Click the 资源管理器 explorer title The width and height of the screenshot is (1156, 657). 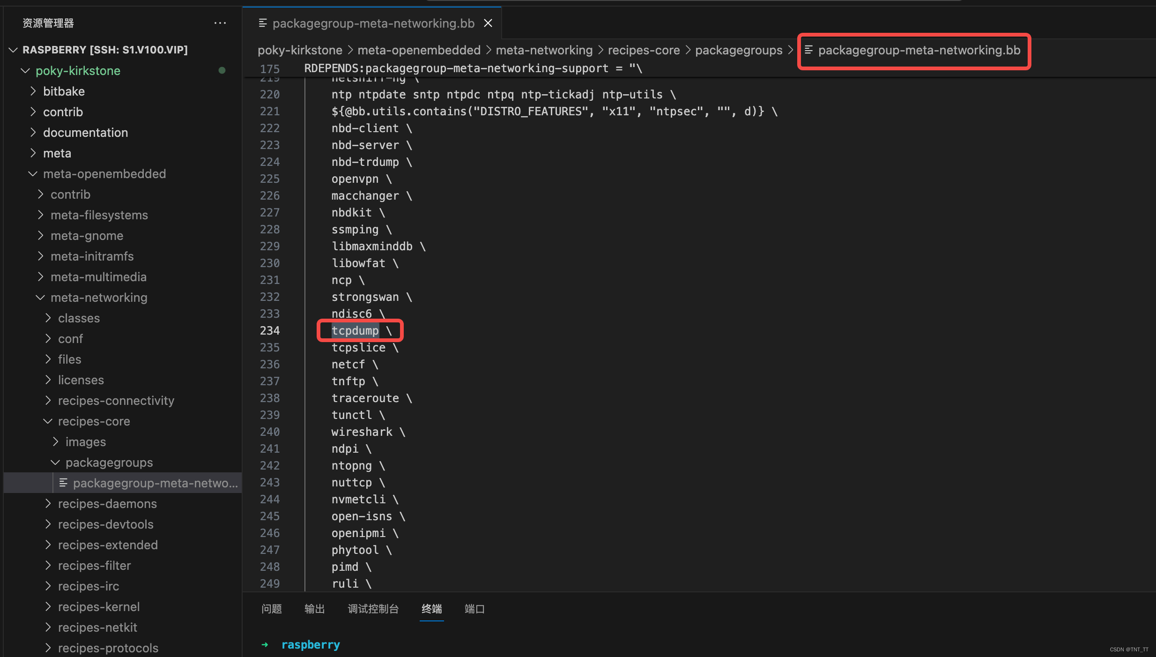(48, 23)
